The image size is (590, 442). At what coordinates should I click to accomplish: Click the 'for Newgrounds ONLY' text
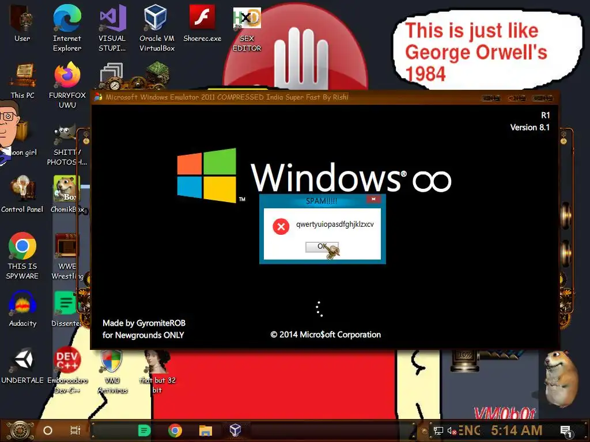coord(143,335)
